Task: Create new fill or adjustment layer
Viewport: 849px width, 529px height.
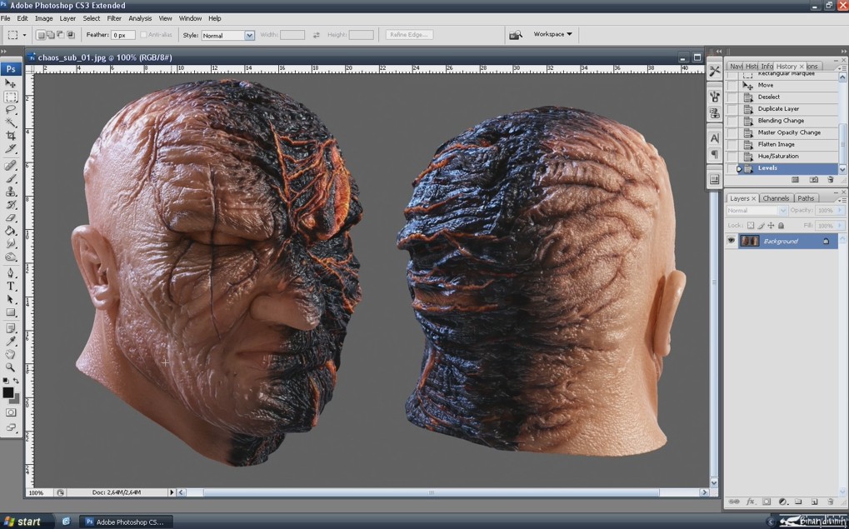Action: click(782, 502)
